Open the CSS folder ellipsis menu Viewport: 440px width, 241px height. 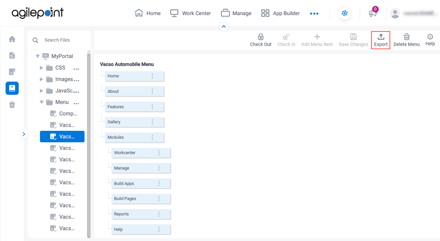pyautogui.click(x=76, y=69)
